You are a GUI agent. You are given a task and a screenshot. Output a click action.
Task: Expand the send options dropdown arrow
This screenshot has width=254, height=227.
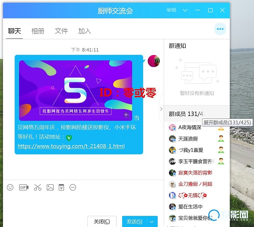[x=152, y=222]
